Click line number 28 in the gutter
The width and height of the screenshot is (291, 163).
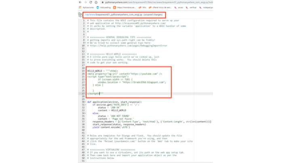[x=83, y=97]
